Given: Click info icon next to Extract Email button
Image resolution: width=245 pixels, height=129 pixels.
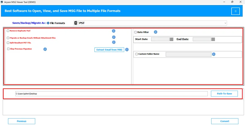Looking at the screenshot, I should [x=127, y=50].
